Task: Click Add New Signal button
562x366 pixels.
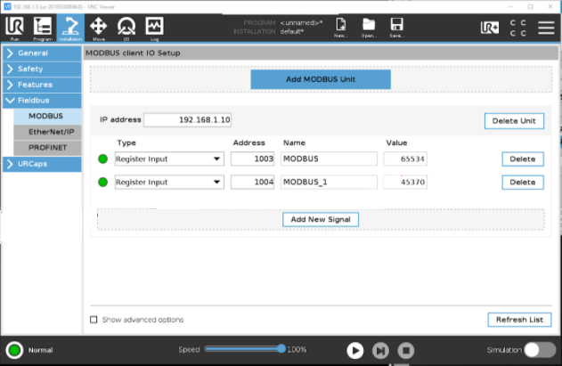Action: (x=321, y=219)
